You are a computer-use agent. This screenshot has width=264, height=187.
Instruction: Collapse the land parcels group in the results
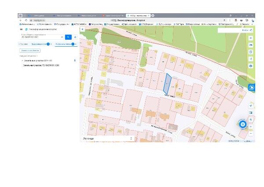[22, 60]
